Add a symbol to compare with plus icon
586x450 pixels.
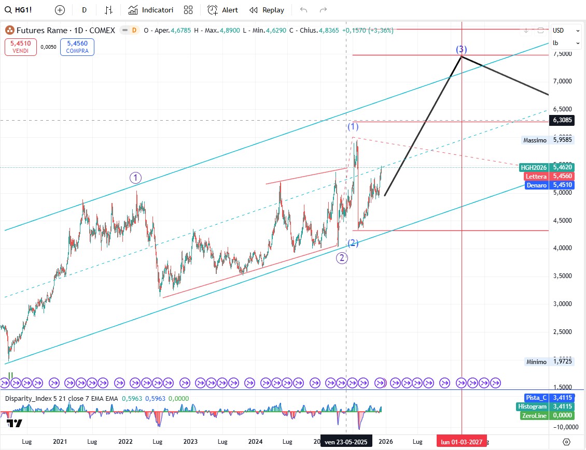pyautogui.click(x=60, y=10)
